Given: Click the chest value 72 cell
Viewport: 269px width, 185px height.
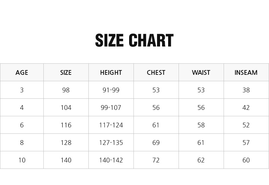Looking at the screenshot, I should 156,160.
